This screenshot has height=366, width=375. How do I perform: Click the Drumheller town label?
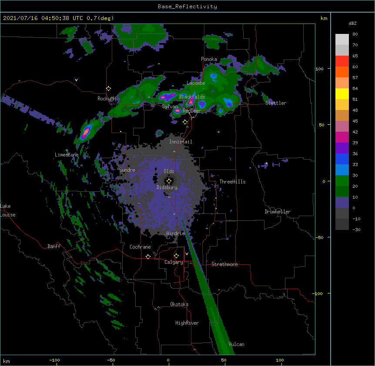[x=278, y=211]
